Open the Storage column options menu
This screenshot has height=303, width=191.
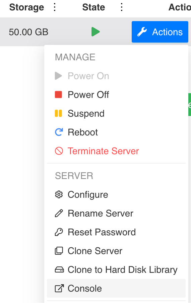[55, 7]
